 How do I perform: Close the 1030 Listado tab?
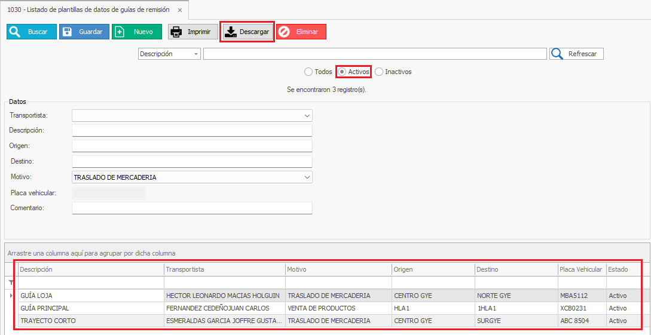pos(179,10)
